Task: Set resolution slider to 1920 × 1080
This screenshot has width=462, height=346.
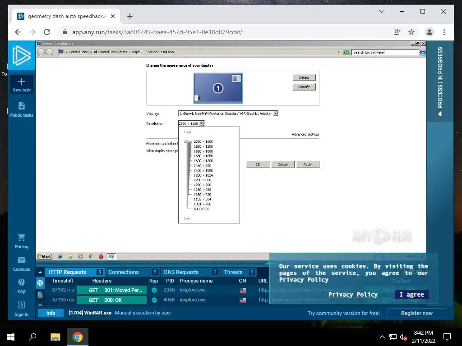Action: pos(203,151)
